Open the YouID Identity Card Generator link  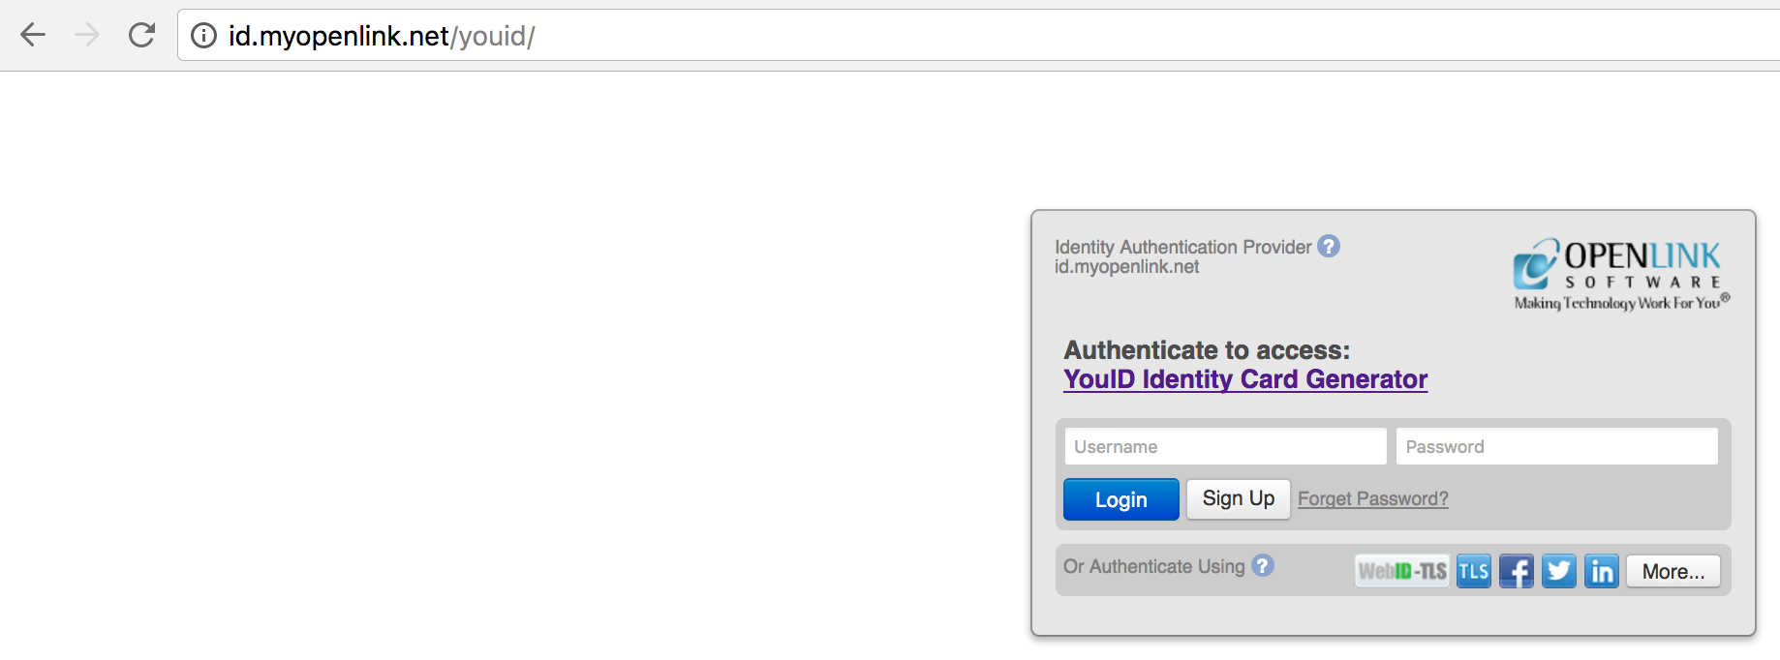[1245, 379]
